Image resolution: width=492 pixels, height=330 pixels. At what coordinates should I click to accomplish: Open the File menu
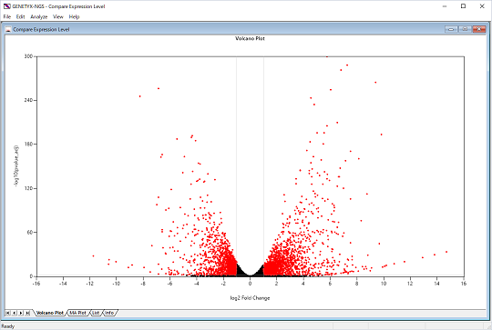7,16
